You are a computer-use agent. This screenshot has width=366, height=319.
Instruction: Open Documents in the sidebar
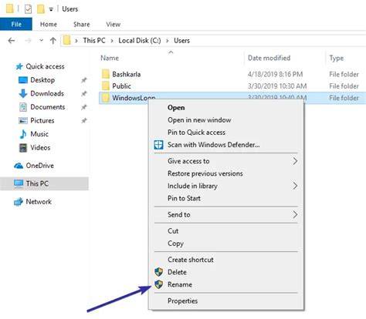(48, 107)
